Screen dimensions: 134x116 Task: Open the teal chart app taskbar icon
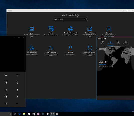click(43, 114)
